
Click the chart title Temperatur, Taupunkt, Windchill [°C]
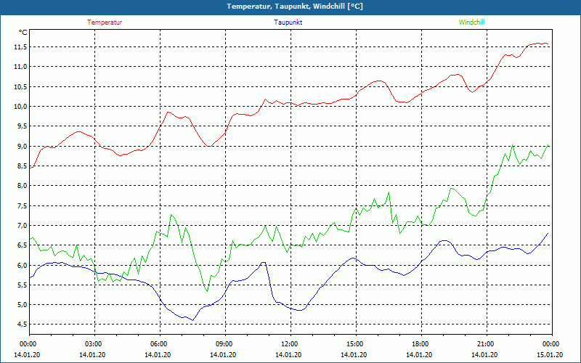tap(295, 7)
